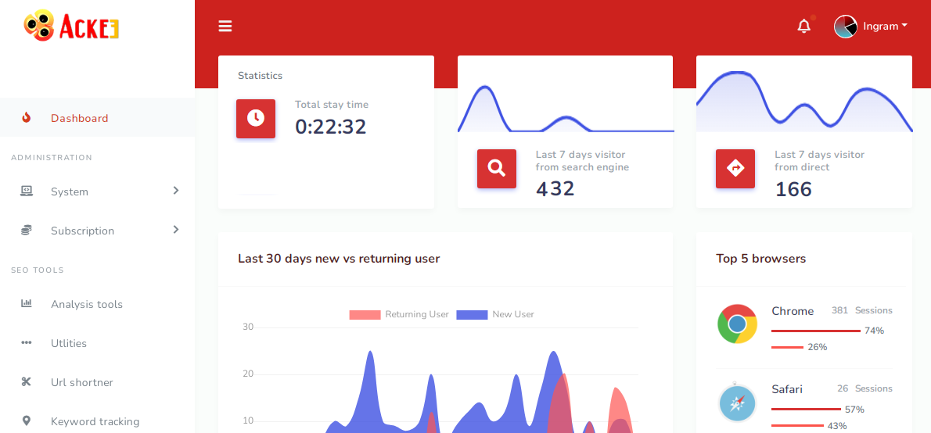Click the direct visitor arrow icon
The height and width of the screenshot is (433, 931).
click(x=735, y=168)
